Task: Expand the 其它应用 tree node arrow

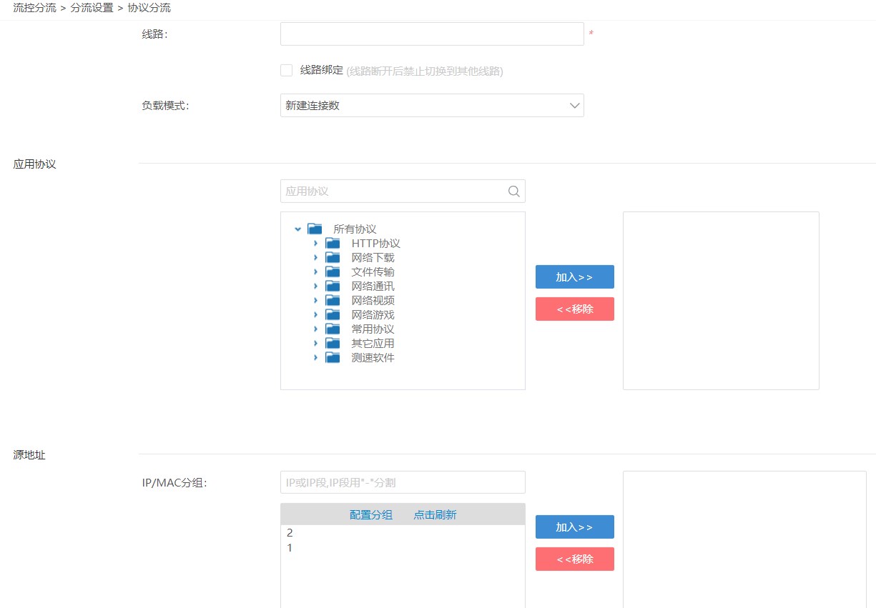Action: (x=315, y=344)
